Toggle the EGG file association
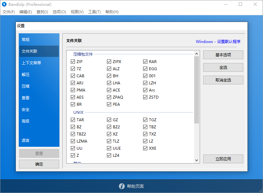This screenshot has width=263, height=193. 145,69
